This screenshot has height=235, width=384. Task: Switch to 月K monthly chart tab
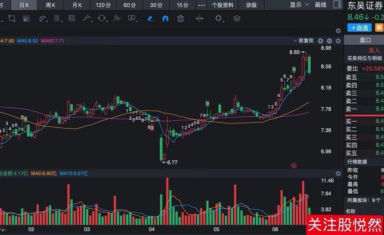coord(77,5)
